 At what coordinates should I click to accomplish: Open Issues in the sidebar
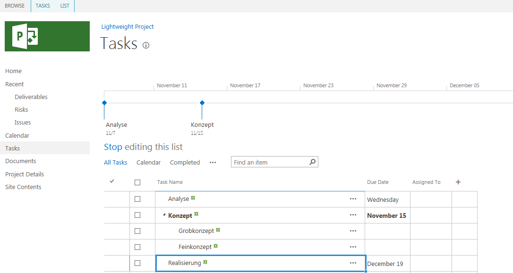[x=23, y=123]
